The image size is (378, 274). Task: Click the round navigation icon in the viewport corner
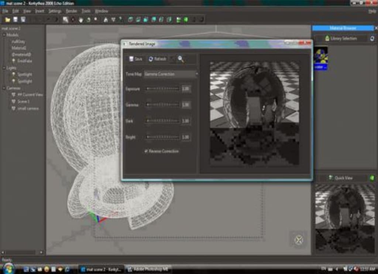pos(299,240)
